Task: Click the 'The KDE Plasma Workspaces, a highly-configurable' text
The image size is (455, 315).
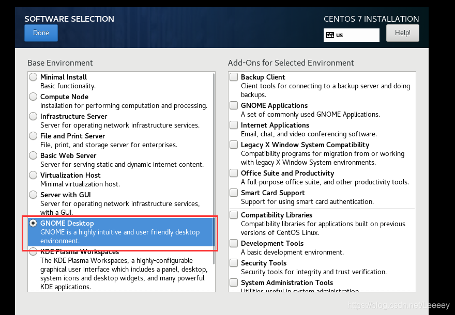Action: (x=124, y=274)
